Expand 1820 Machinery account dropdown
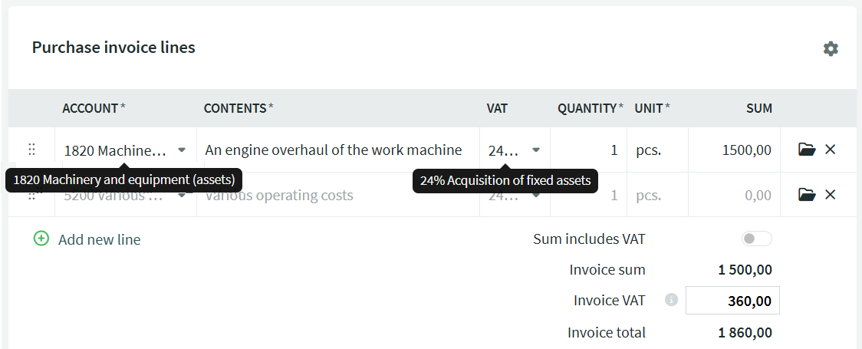This screenshot has height=349, width=862. tap(182, 150)
